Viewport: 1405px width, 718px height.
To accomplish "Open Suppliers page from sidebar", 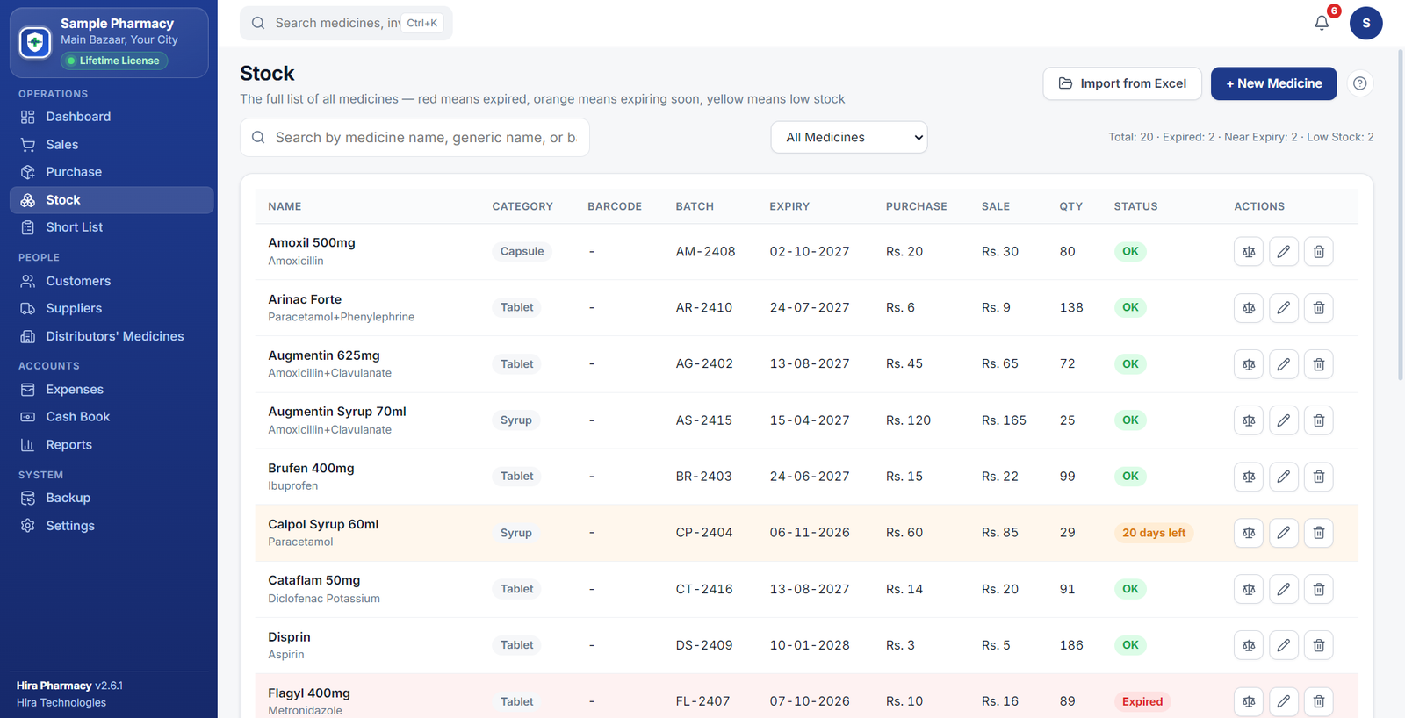I will click(x=112, y=308).
